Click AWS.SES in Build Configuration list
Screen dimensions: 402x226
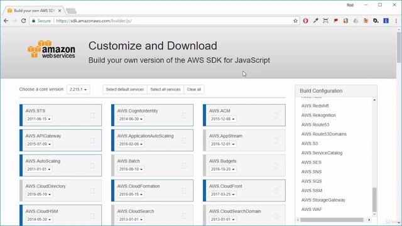(312, 163)
